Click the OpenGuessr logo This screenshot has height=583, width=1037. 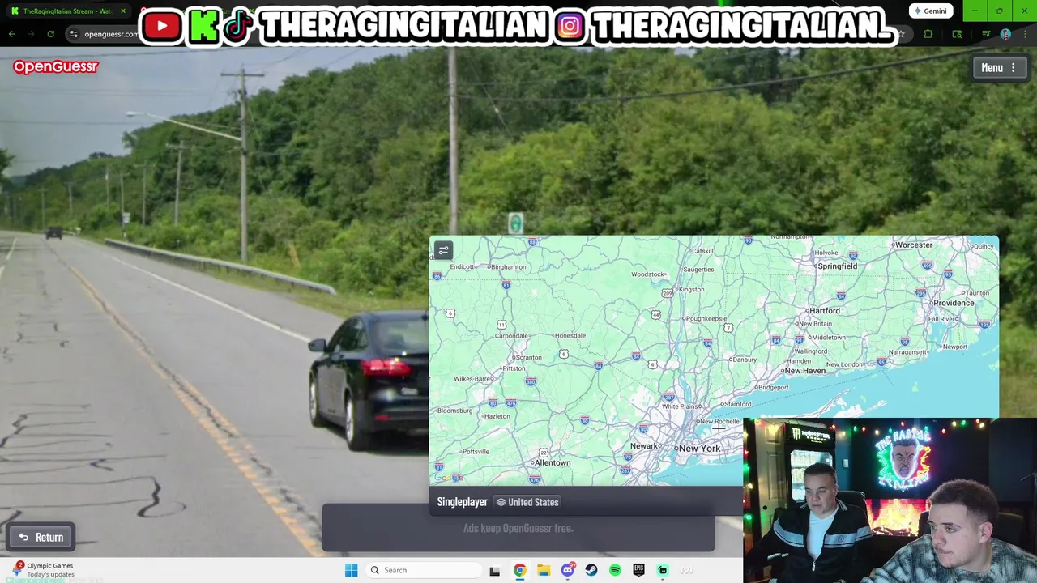point(55,67)
